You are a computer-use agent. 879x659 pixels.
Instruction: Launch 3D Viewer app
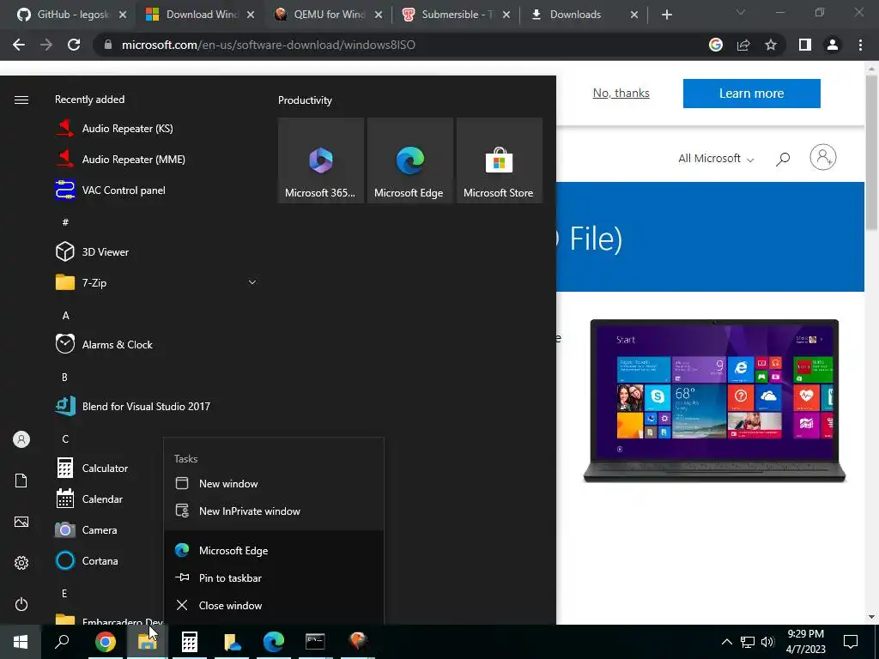106,251
